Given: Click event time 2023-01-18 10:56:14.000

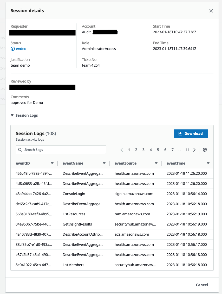Looking at the screenshot, I should coord(187,194).
